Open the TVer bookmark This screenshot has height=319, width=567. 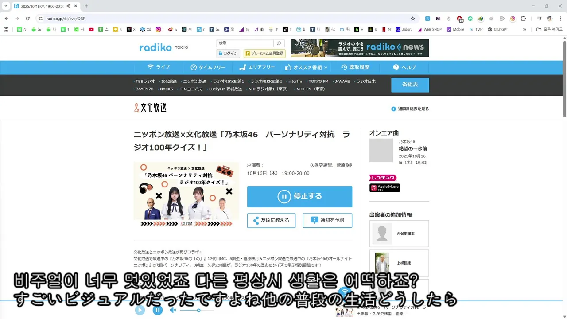coord(475,30)
